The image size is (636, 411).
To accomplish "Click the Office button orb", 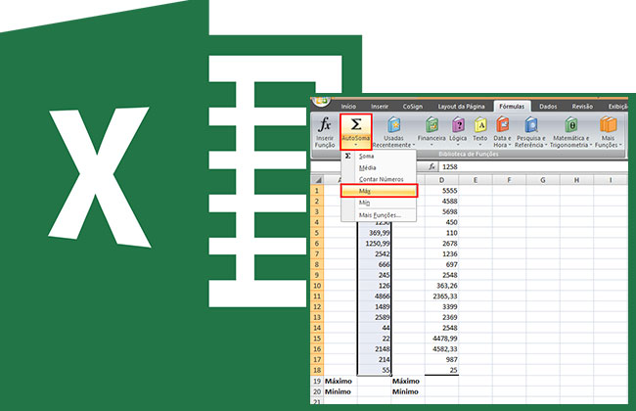I will [x=323, y=101].
